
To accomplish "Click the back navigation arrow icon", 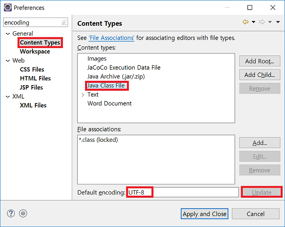I will point(245,22).
